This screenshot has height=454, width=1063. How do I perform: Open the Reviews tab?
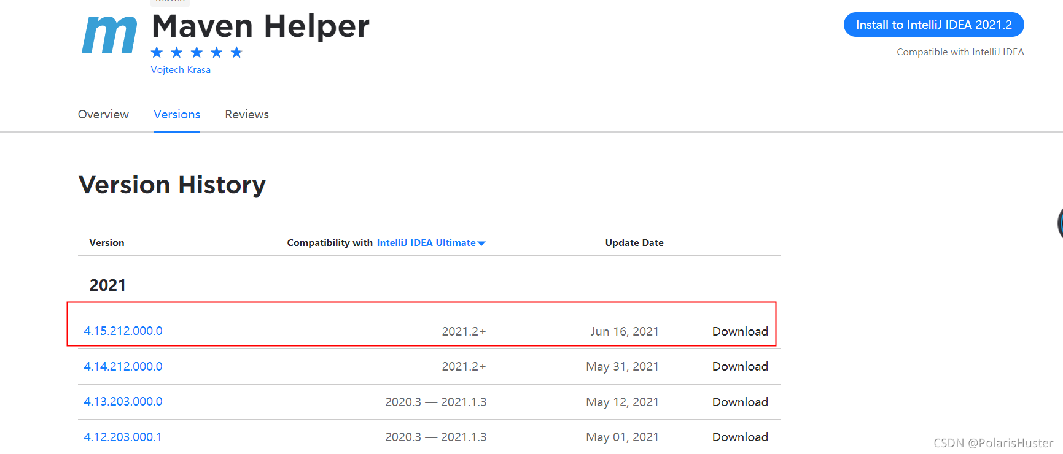pos(247,115)
